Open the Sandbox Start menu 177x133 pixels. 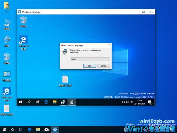21,102
